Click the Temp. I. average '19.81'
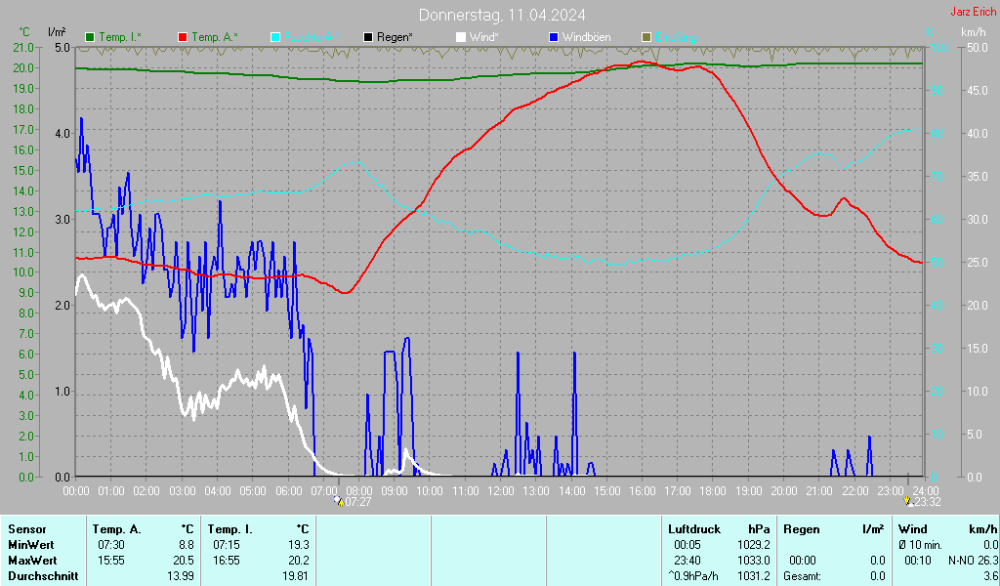 (x=295, y=576)
